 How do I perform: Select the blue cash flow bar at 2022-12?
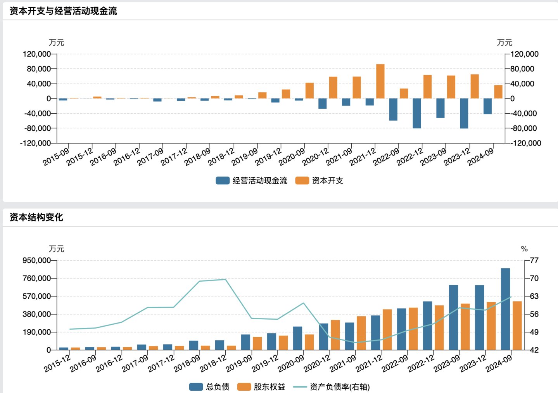[417, 113]
